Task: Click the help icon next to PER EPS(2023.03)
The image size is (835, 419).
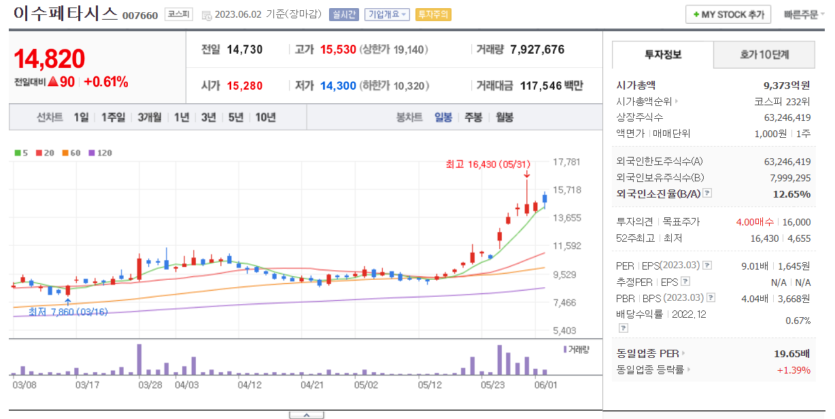Action: 707,266
